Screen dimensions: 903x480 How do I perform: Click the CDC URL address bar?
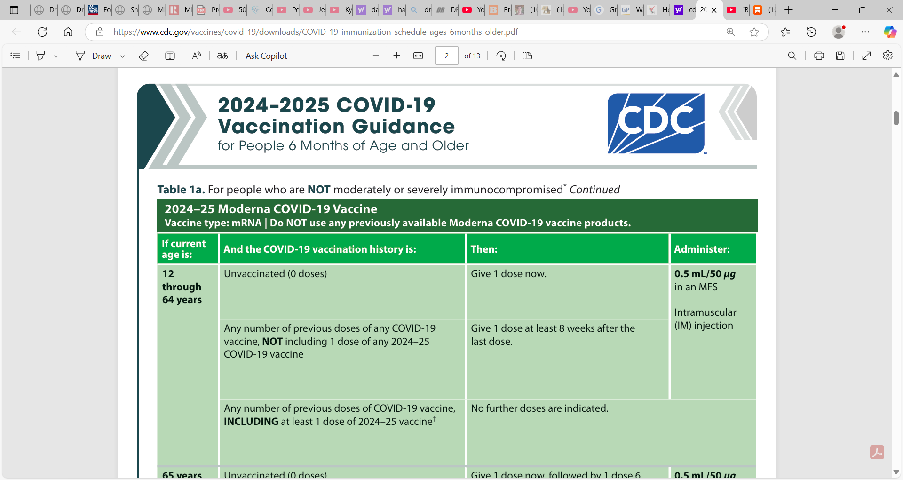click(315, 32)
